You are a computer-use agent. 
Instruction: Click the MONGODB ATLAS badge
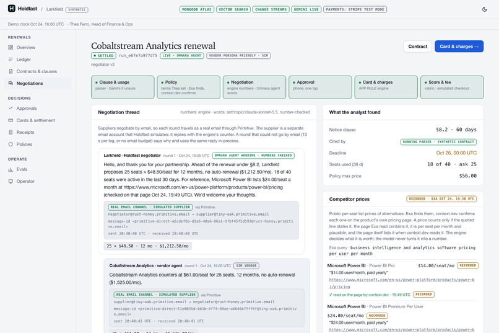point(197,9)
